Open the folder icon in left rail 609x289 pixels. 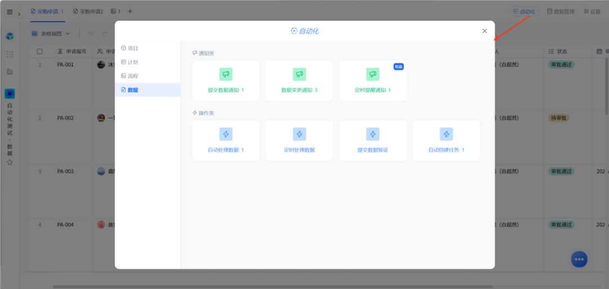[10, 72]
